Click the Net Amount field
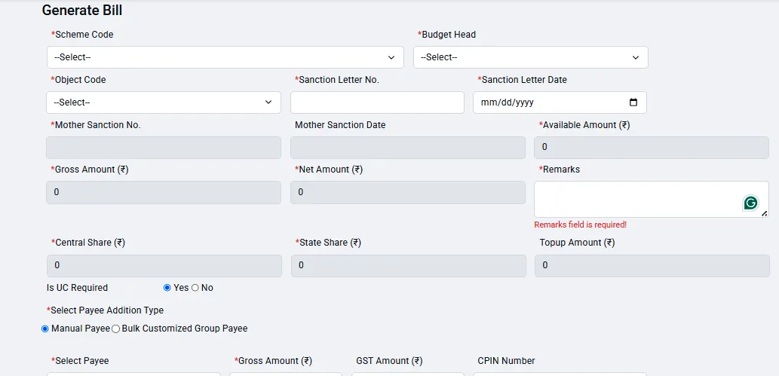The width and height of the screenshot is (779, 376). pos(407,192)
